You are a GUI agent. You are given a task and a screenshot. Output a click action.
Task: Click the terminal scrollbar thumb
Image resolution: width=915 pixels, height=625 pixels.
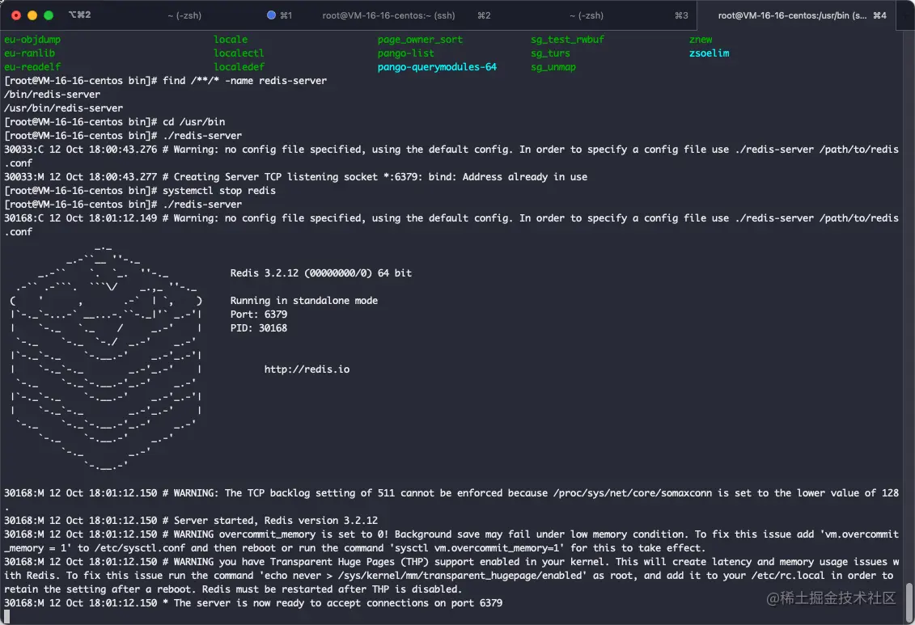tap(909, 601)
